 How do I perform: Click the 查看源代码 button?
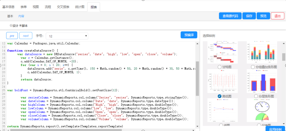point(230,16)
